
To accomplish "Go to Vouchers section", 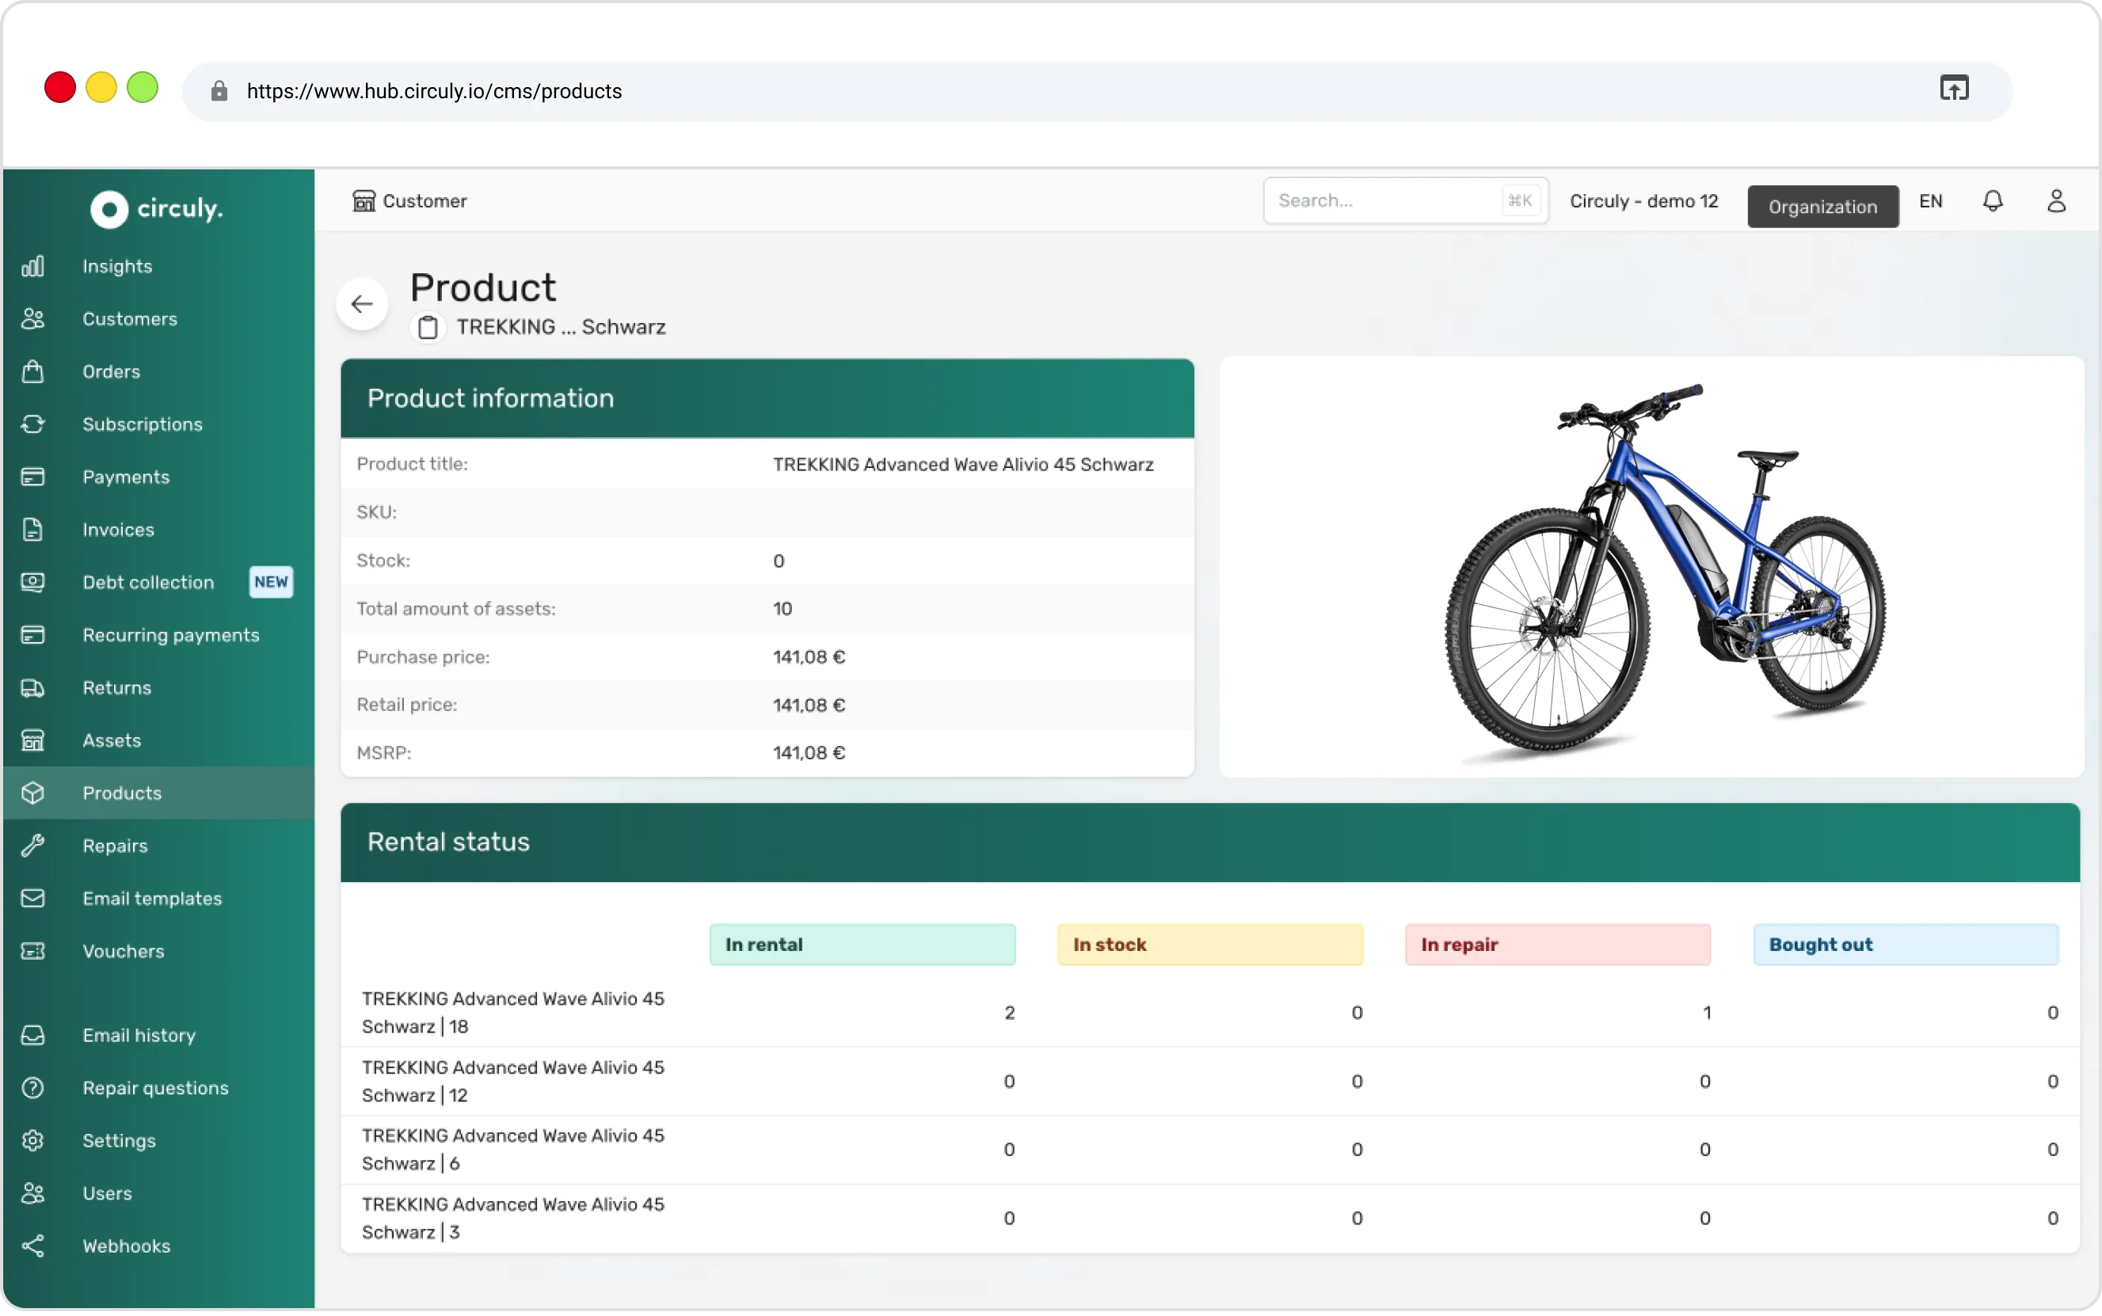I will coord(124,951).
